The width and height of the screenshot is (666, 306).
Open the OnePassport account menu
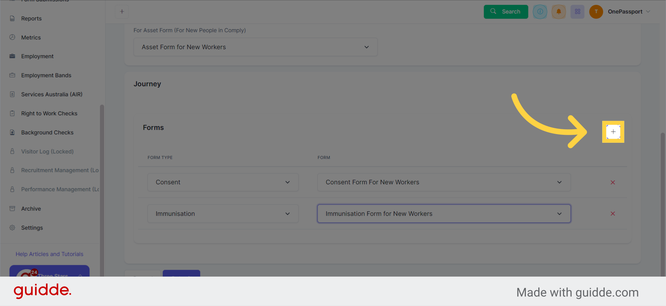(x=629, y=11)
